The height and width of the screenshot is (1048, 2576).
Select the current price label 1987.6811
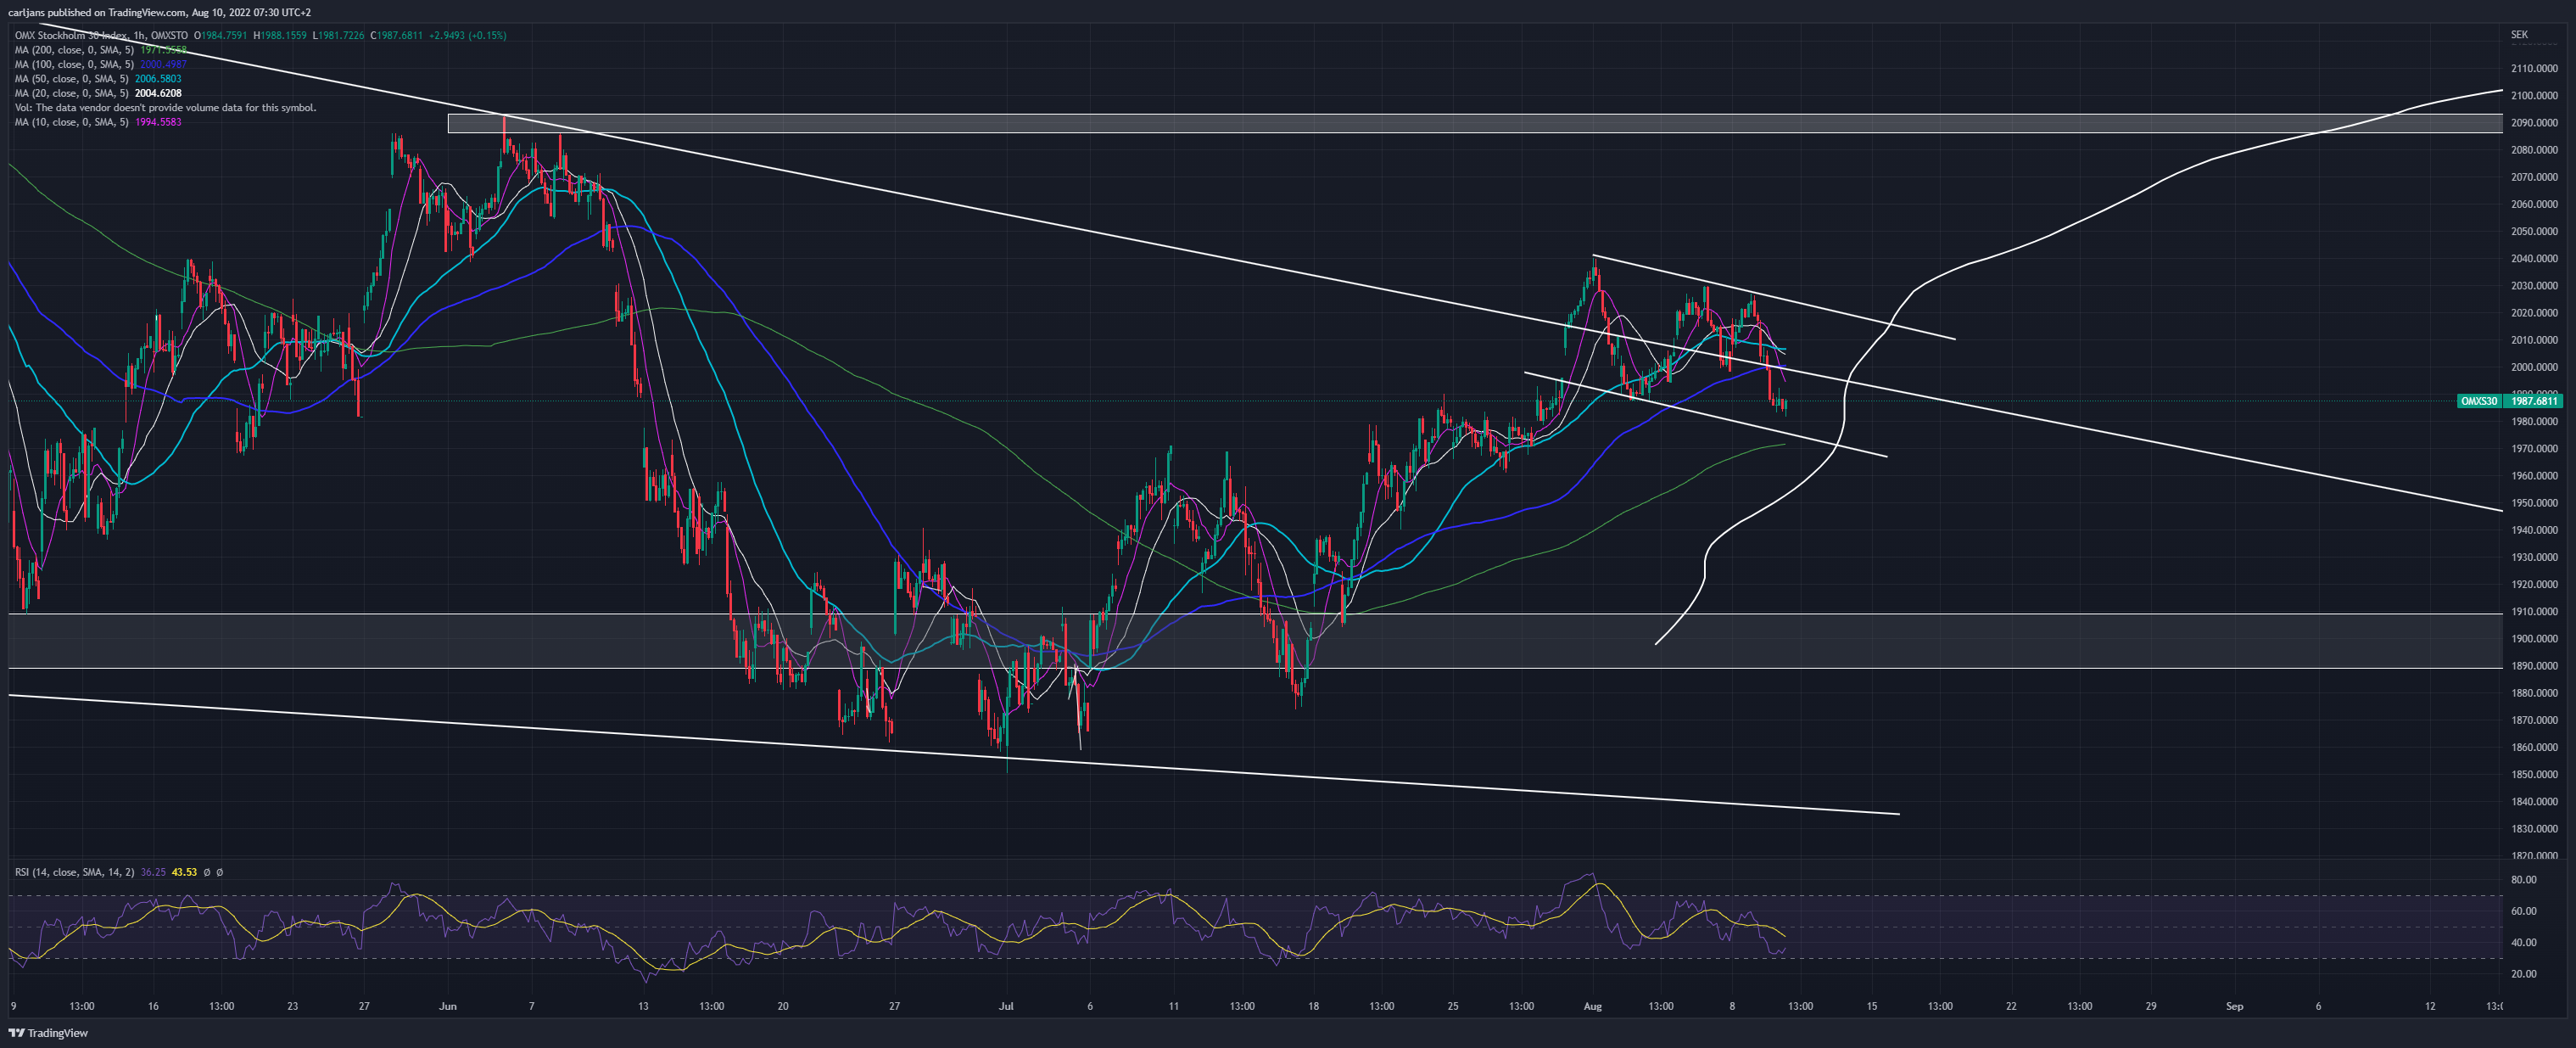2534,401
